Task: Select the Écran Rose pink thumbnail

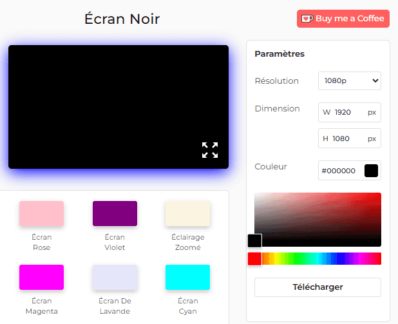Action: pyautogui.click(x=42, y=213)
